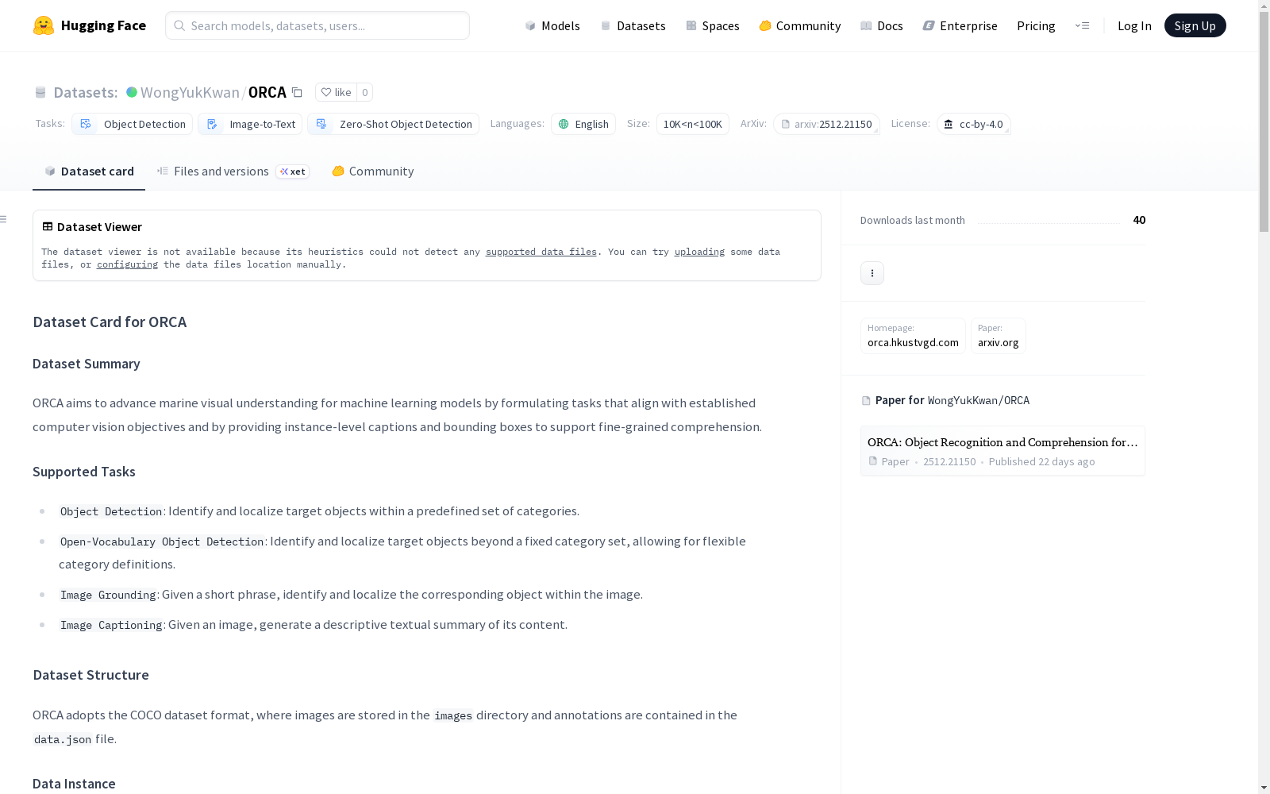Click the Dataset Card for ORCA heading
1270x794 pixels.
(x=110, y=322)
